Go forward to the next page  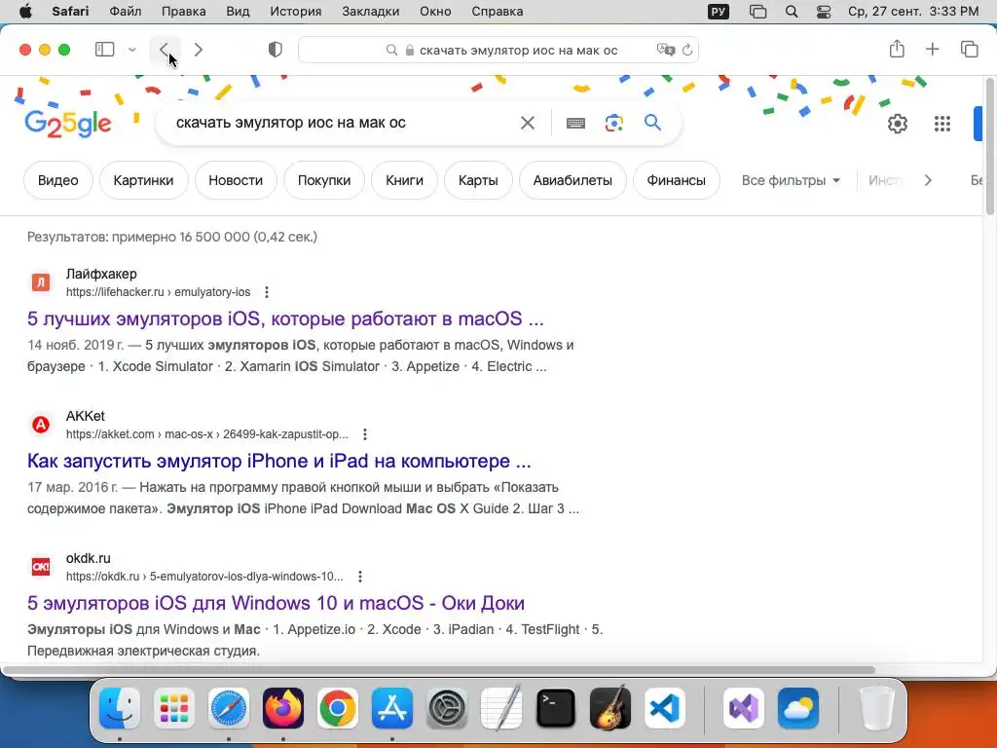pos(199,50)
